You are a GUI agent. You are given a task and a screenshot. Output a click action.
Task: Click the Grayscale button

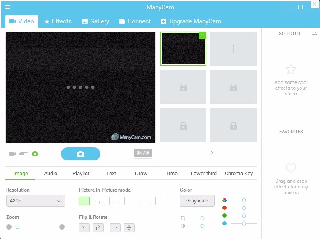point(197,201)
